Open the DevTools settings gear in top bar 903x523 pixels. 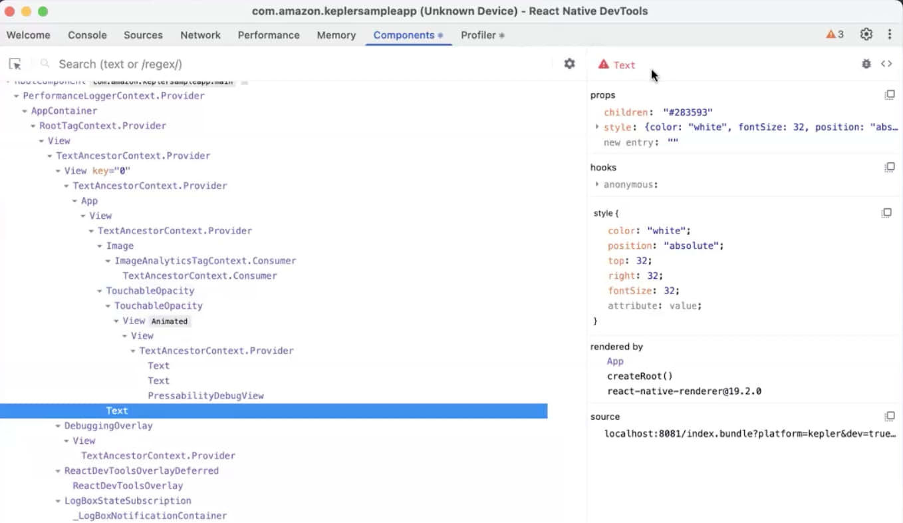(866, 35)
